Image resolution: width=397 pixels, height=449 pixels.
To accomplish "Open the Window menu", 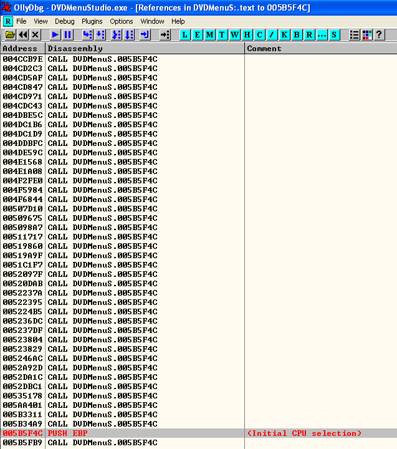I will click(152, 21).
